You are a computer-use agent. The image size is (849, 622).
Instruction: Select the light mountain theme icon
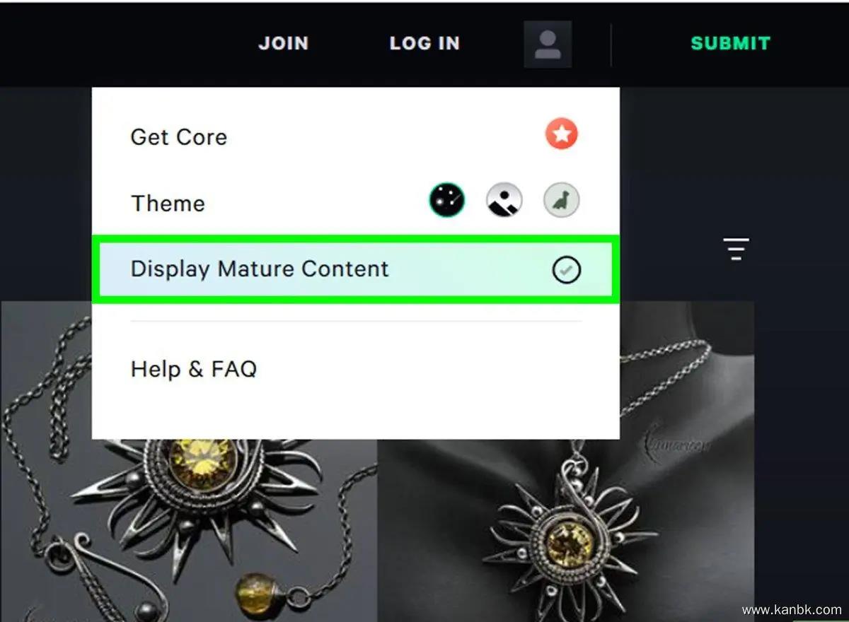pyautogui.click(x=504, y=201)
